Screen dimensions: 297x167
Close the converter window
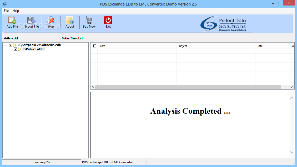coord(289,3)
